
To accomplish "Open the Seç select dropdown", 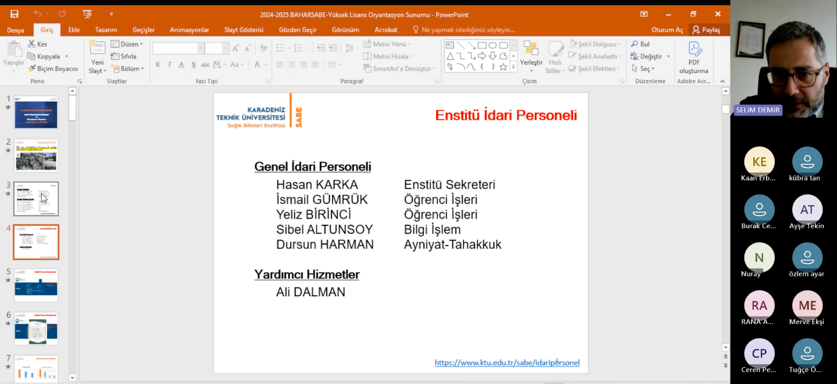I will pyautogui.click(x=643, y=69).
